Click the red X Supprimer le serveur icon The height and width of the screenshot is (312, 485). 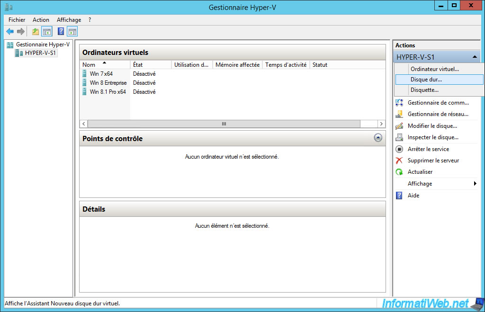point(399,160)
